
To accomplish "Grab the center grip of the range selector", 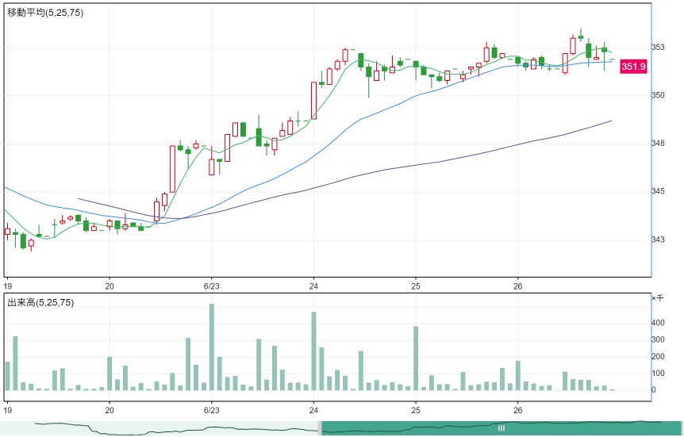I will point(501,428).
